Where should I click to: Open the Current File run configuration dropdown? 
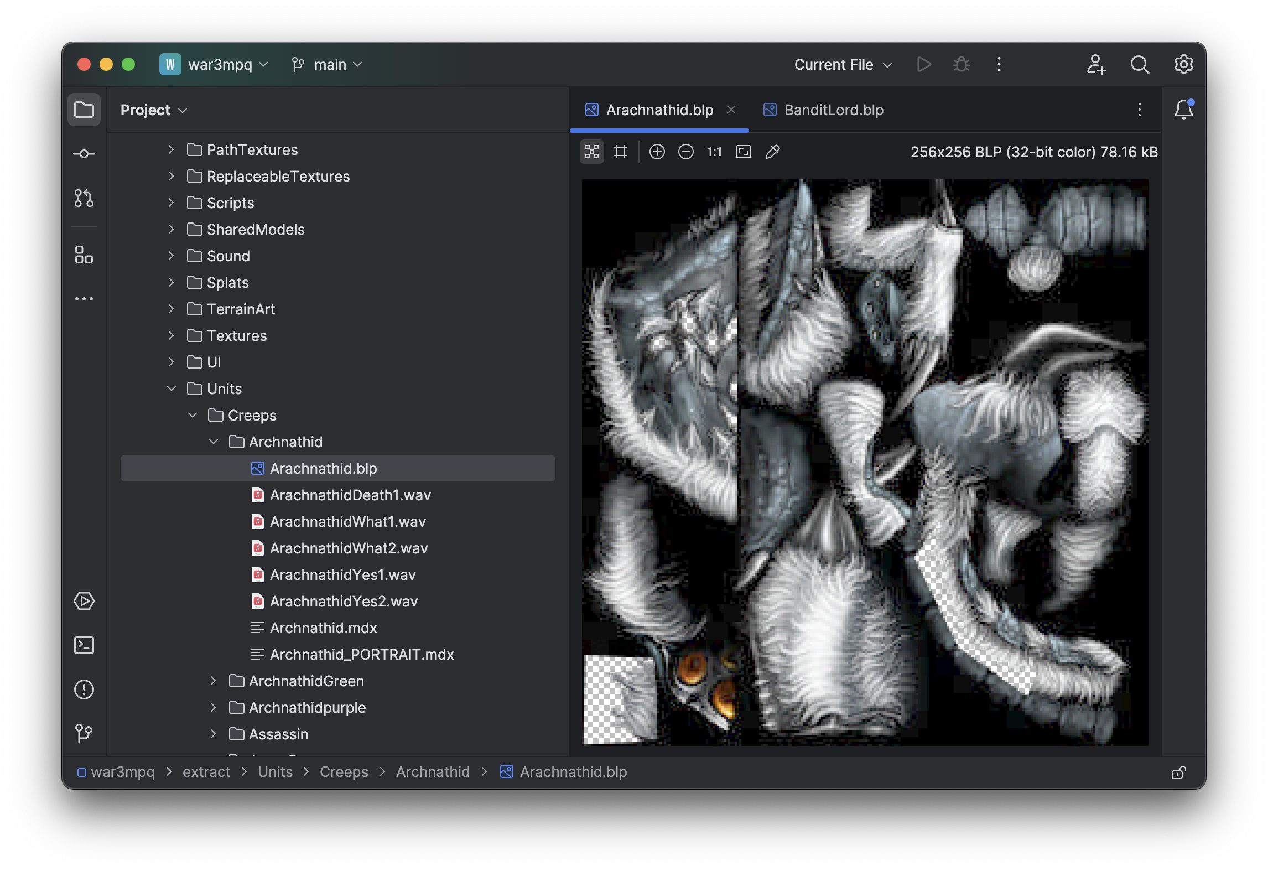[843, 64]
